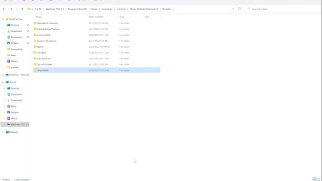The width and height of the screenshot is (322, 181).
Task: Click the StoryMode folder icon
Action: [x=35, y=70]
